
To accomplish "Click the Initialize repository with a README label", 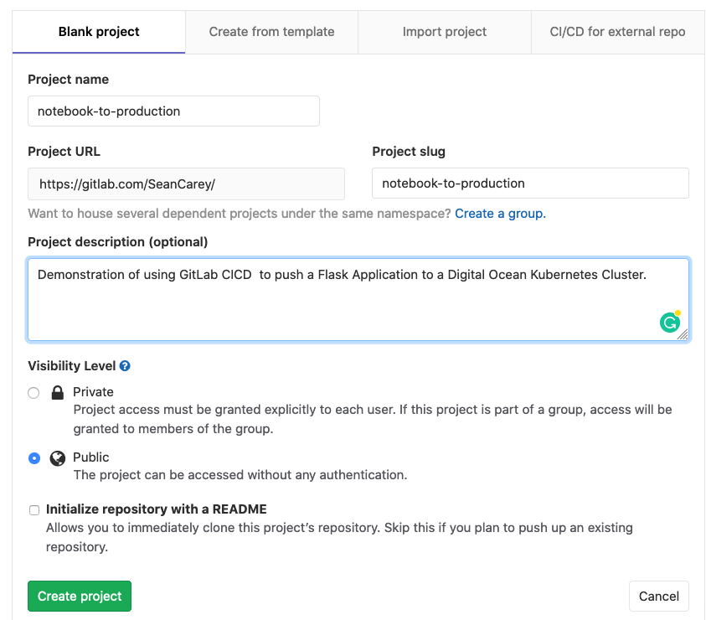I will pyautogui.click(x=156, y=509).
